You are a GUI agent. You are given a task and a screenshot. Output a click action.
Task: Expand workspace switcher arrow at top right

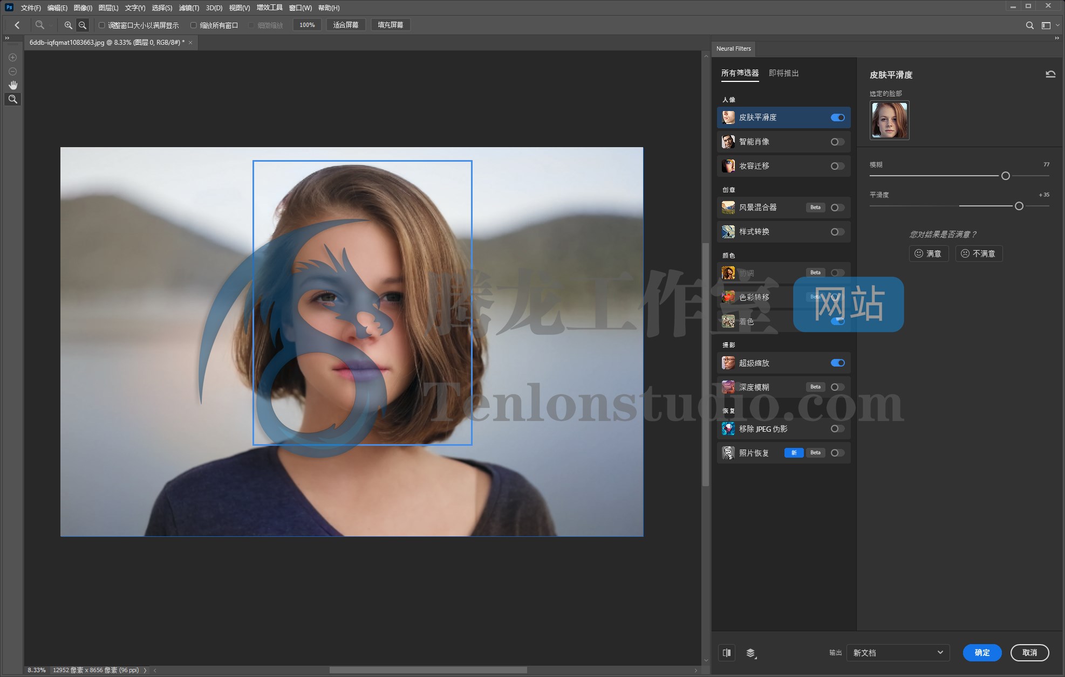1057,25
